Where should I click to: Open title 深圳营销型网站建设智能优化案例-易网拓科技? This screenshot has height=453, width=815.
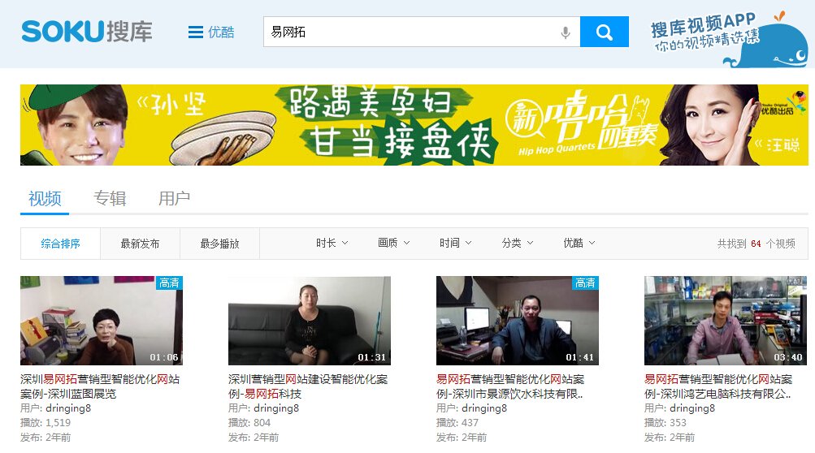pyautogui.click(x=308, y=386)
